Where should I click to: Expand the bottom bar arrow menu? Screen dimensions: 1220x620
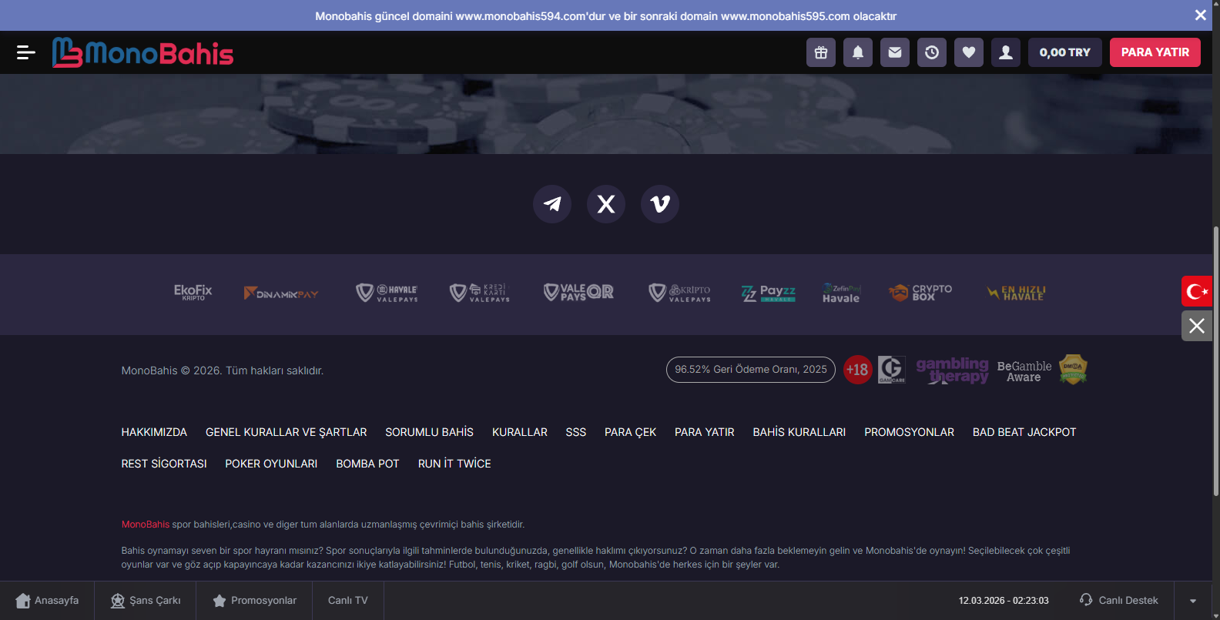pos(1193,601)
